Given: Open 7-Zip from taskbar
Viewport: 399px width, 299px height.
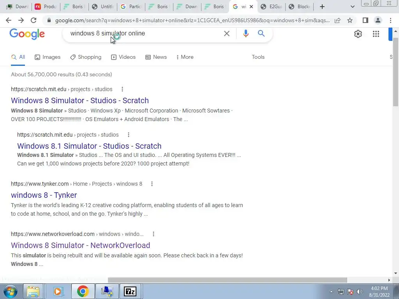Looking at the screenshot, I should pyautogui.click(x=130, y=291).
